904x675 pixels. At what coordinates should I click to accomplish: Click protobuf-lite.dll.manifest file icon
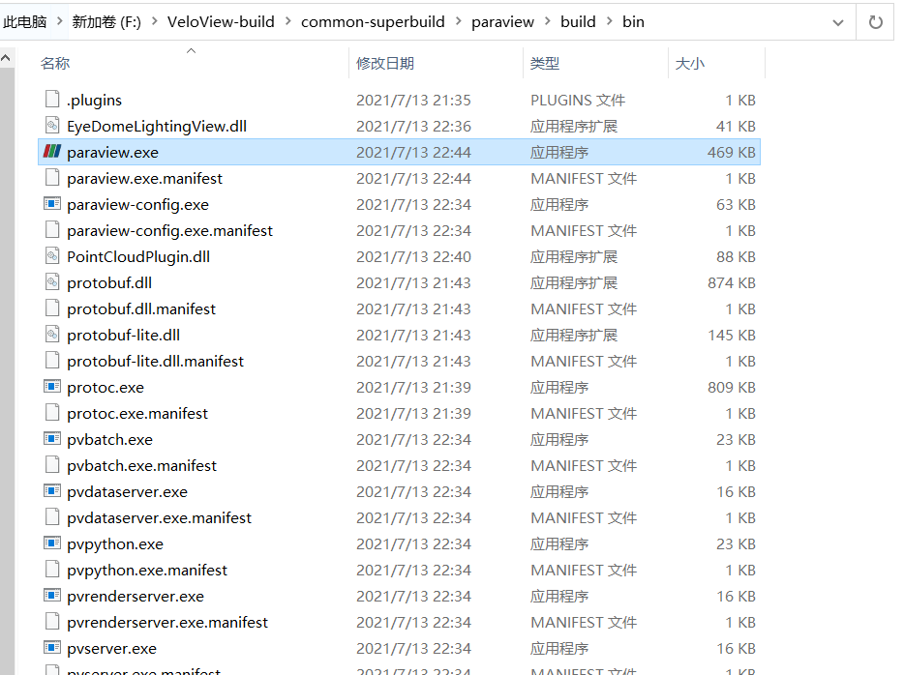tap(52, 360)
